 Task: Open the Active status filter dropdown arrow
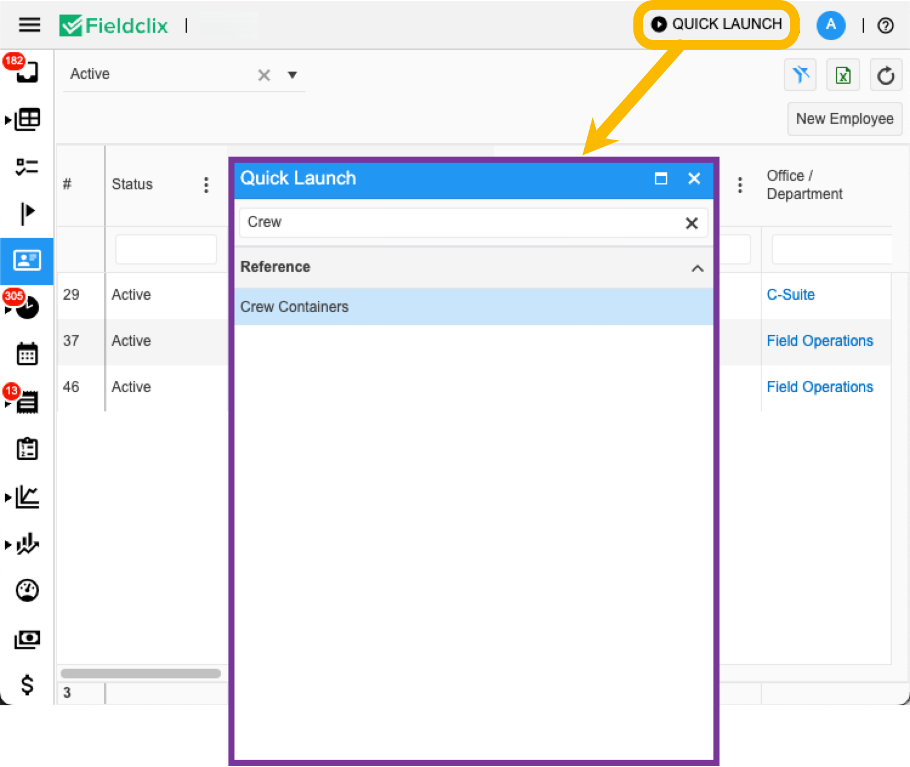coord(292,75)
